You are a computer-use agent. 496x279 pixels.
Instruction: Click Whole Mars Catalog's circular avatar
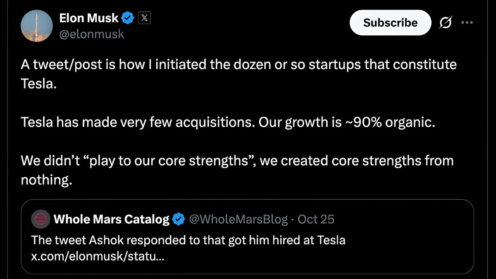40,219
